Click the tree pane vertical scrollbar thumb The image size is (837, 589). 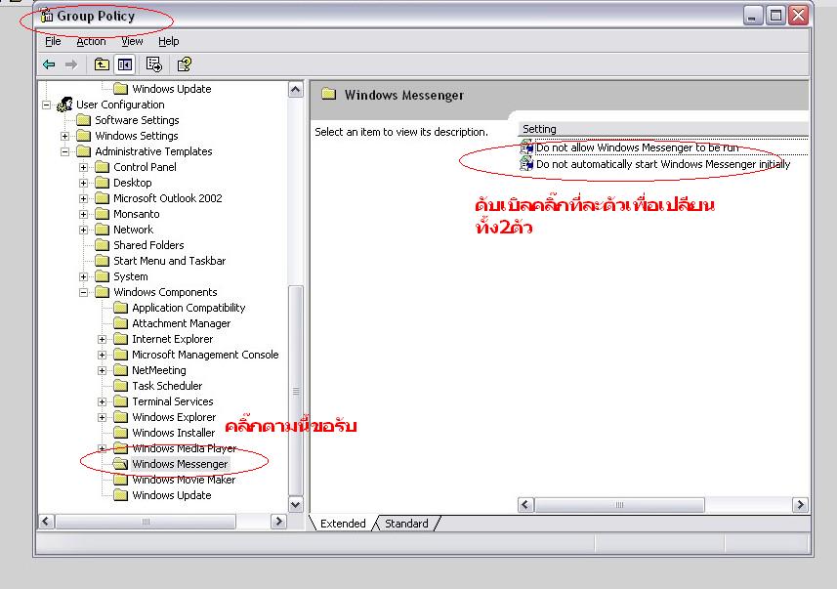tap(296, 391)
